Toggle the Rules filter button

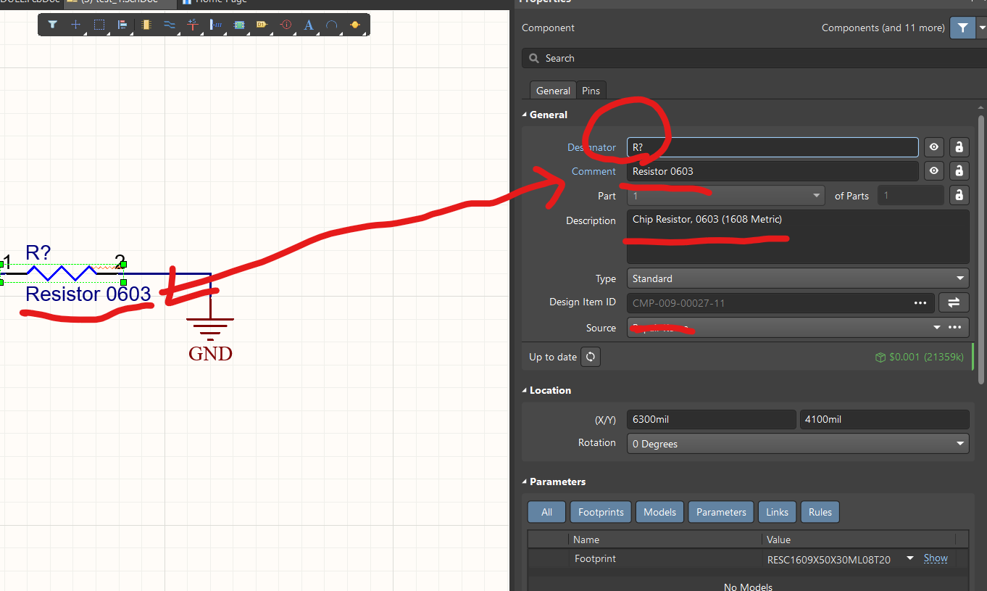[x=820, y=512]
